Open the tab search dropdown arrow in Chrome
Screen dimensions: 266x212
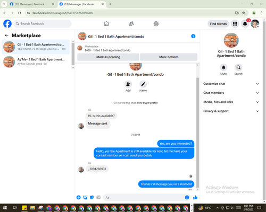tap(4, 4)
